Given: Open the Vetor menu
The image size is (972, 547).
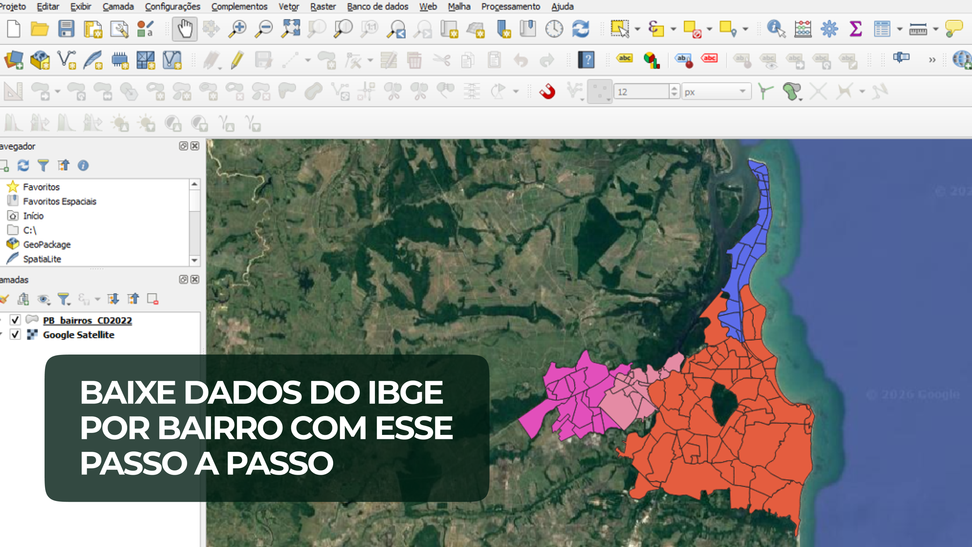Looking at the screenshot, I should coord(288,6).
